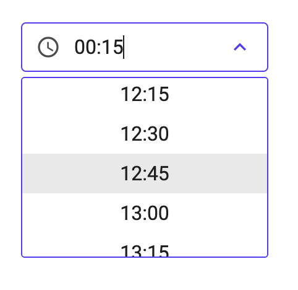298x290 pixels.
Task: Focus the time input field
Action: pos(145,47)
